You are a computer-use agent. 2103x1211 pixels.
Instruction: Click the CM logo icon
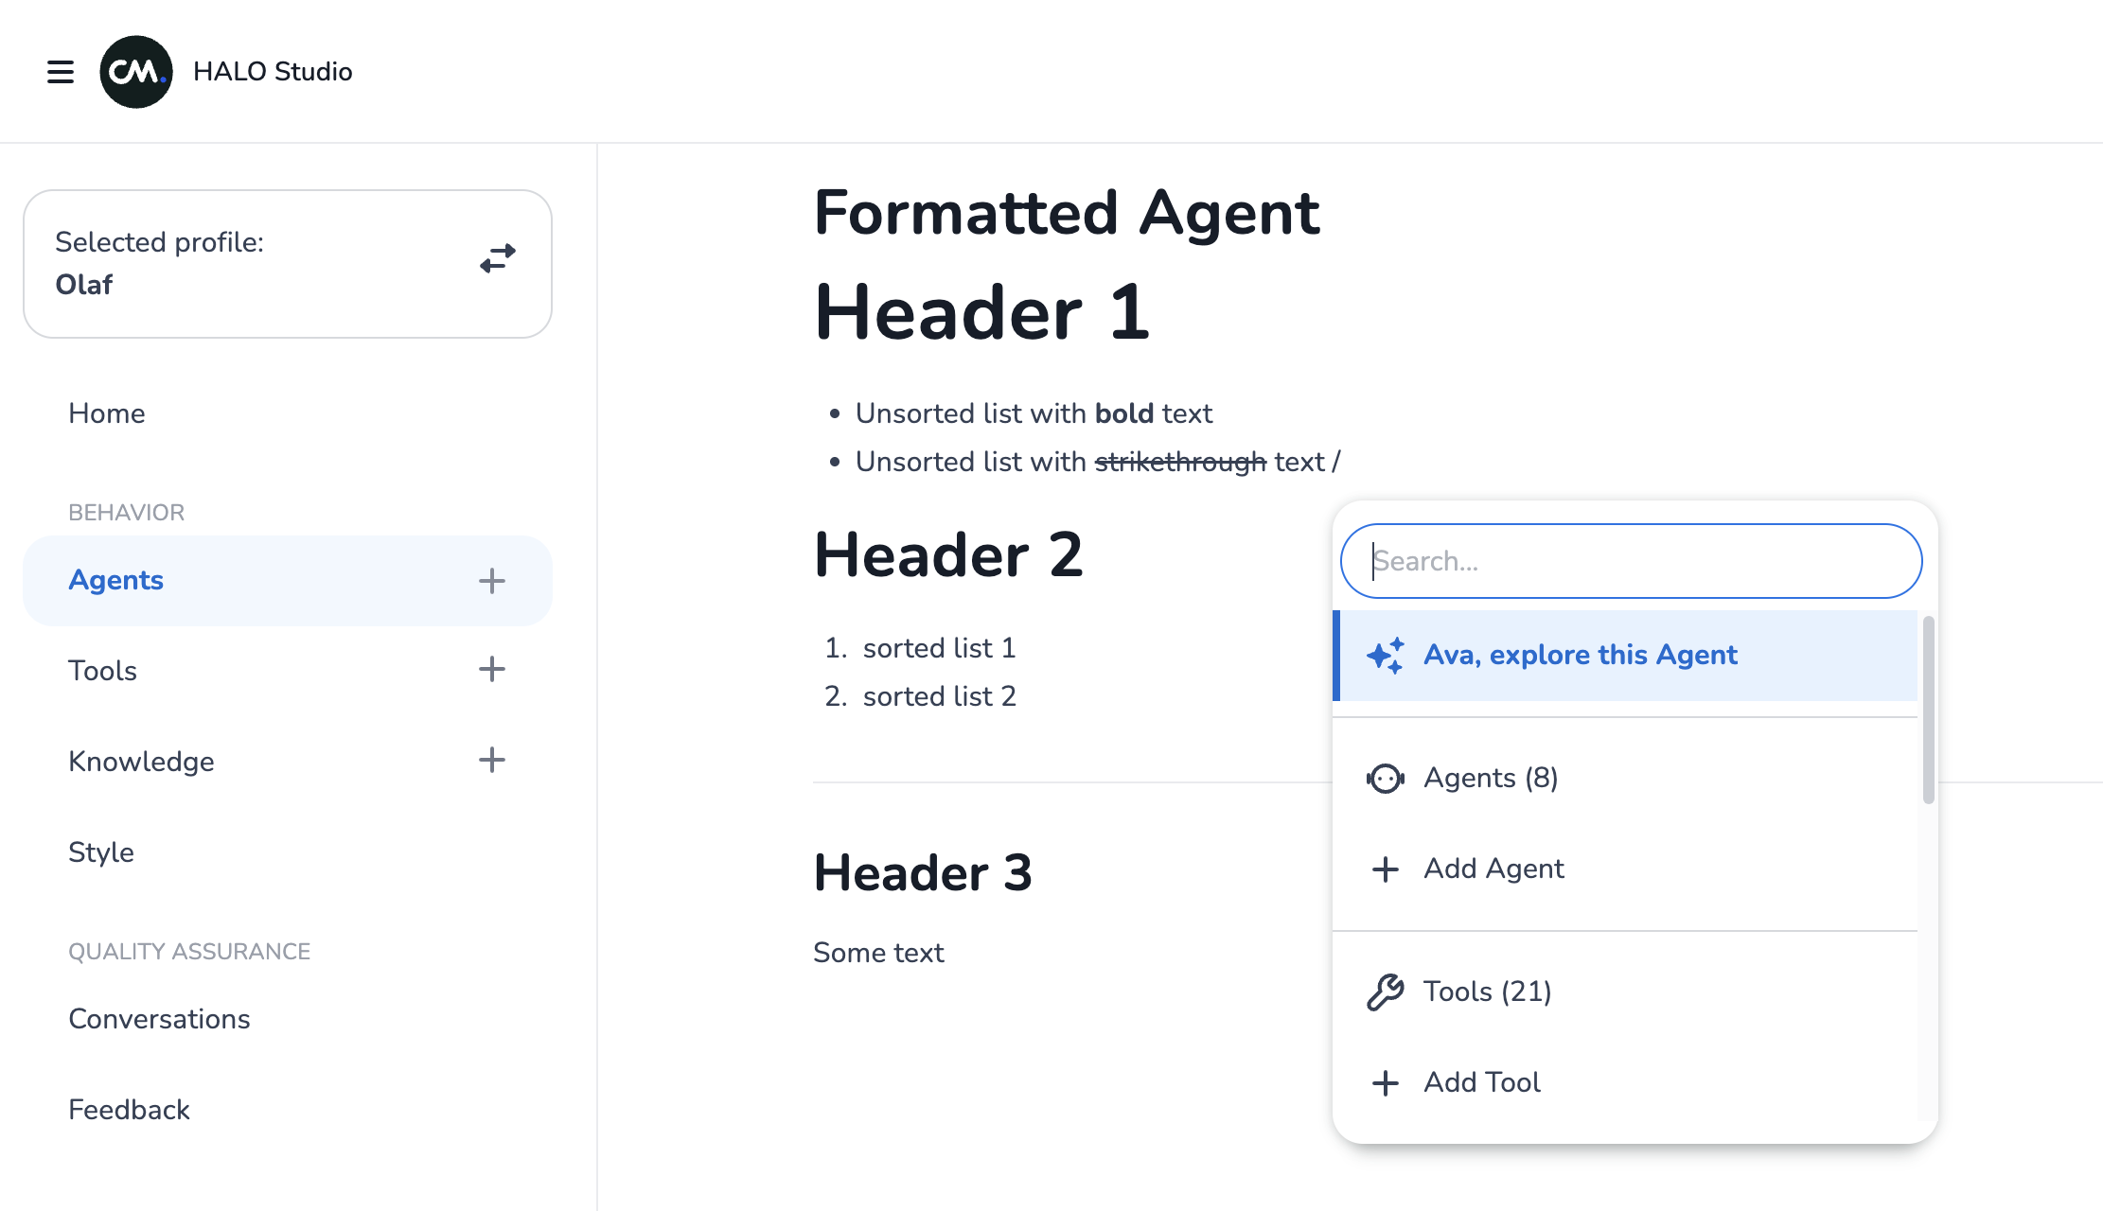click(136, 72)
